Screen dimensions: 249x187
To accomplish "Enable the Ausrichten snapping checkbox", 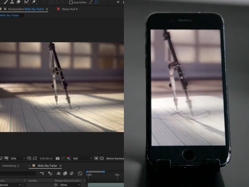I will click(71, 2).
